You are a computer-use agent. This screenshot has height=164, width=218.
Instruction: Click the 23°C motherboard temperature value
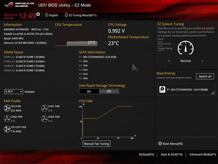[x=113, y=43]
